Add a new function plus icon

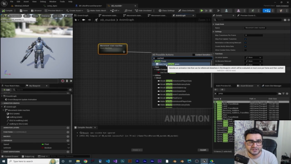click(68, 132)
